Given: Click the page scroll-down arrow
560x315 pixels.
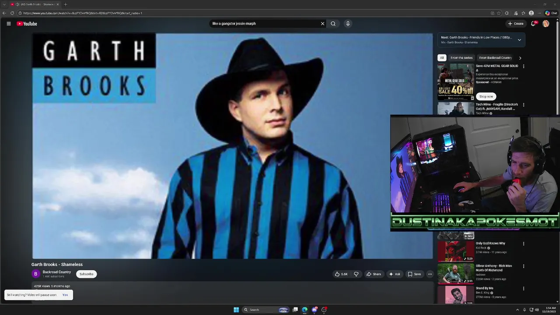Looking at the screenshot, I should pos(557,301).
